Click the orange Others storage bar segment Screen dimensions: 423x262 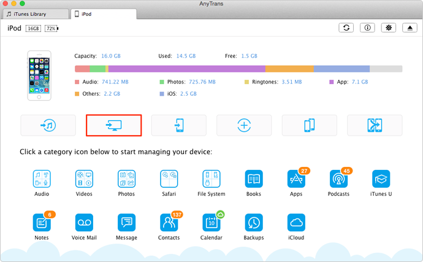[289, 69]
